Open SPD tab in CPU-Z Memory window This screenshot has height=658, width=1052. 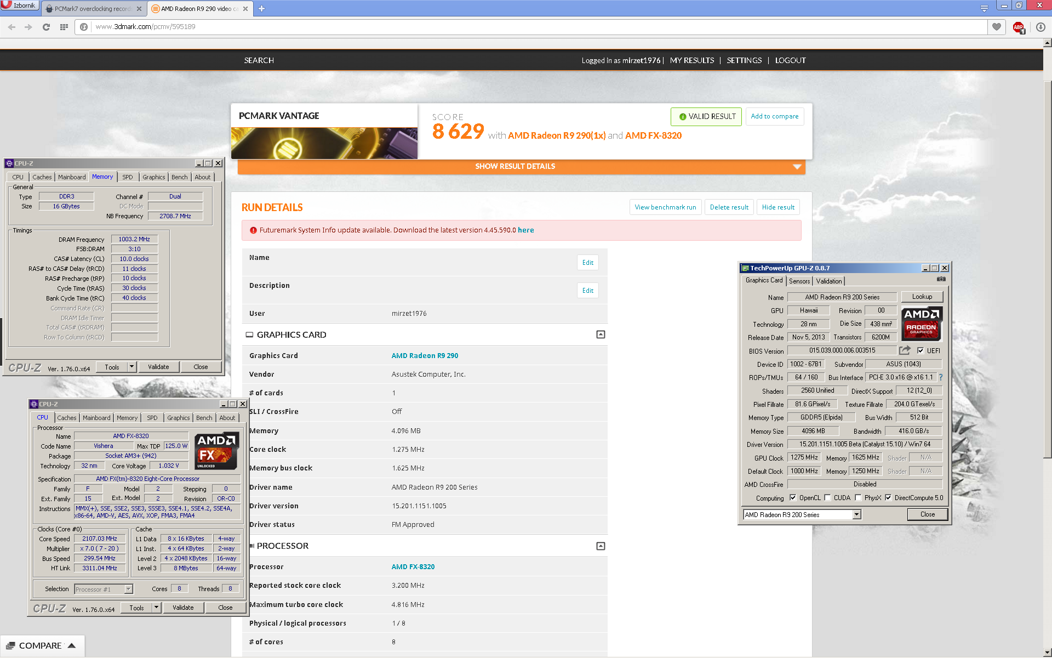point(128,177)
